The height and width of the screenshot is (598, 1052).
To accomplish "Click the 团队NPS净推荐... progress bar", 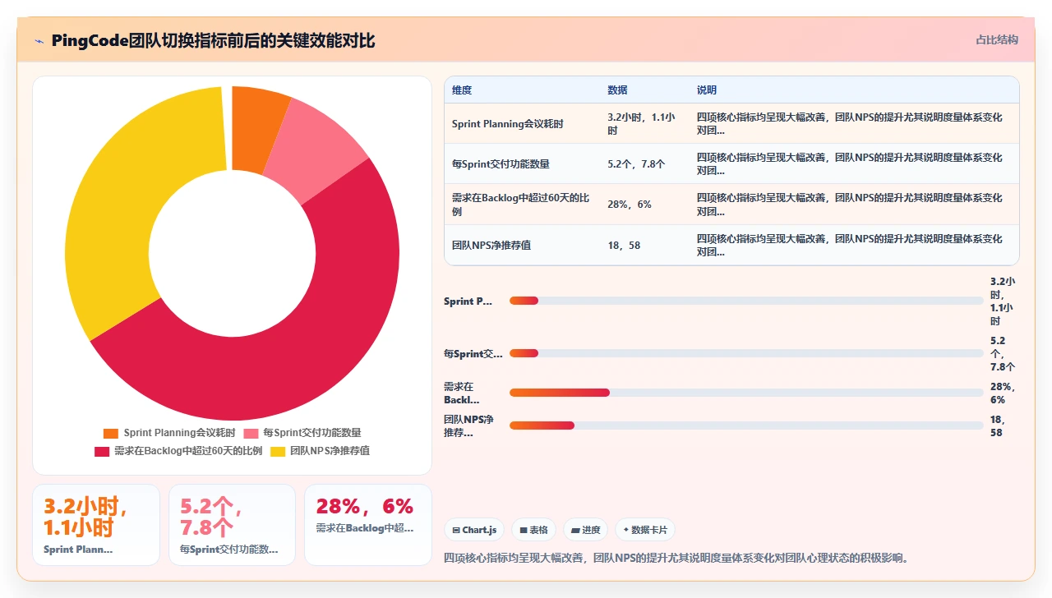I will tap(746, 425).
